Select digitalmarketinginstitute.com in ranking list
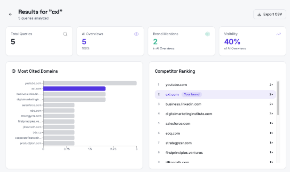This screenshot has height=173, width=290. coord(215,114)
